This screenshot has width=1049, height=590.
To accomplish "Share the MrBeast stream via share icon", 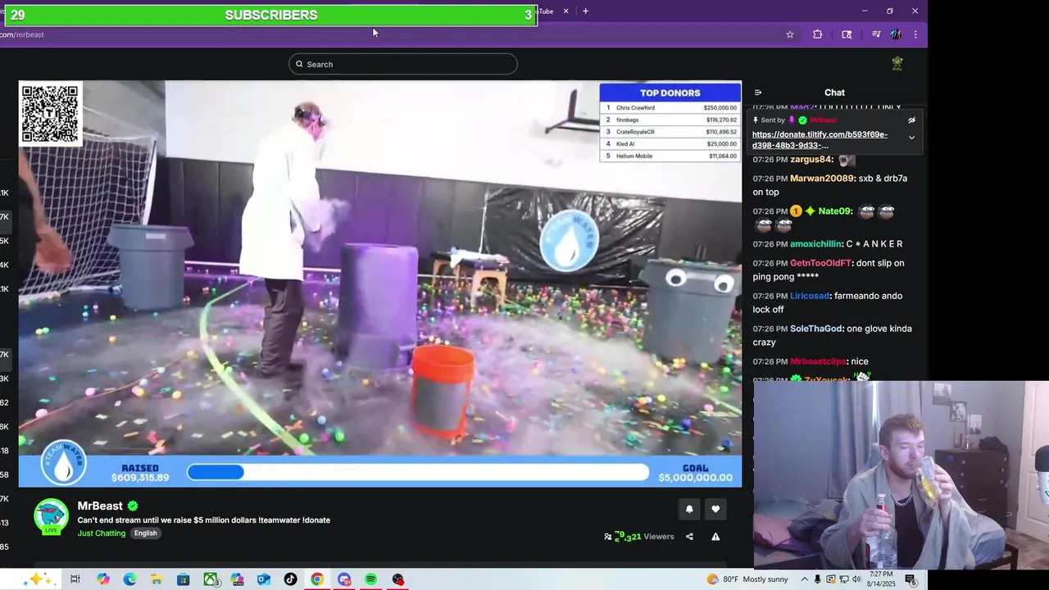I will coord(689,537).
